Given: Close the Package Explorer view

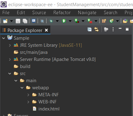Looking at the screenshot, I should 46,30.
